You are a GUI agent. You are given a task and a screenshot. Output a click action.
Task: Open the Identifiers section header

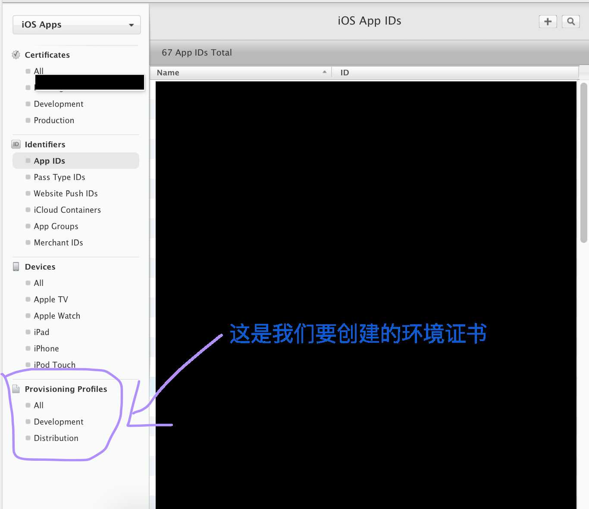[45, 144]
